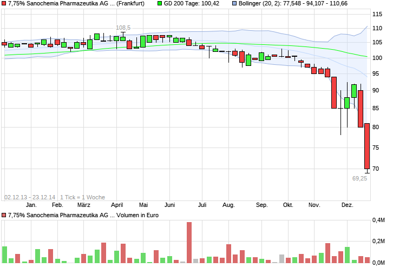Screen dimensions: 393x268
Task: Click the 'Nov.' month axis label
Action: tap(315, 205)
